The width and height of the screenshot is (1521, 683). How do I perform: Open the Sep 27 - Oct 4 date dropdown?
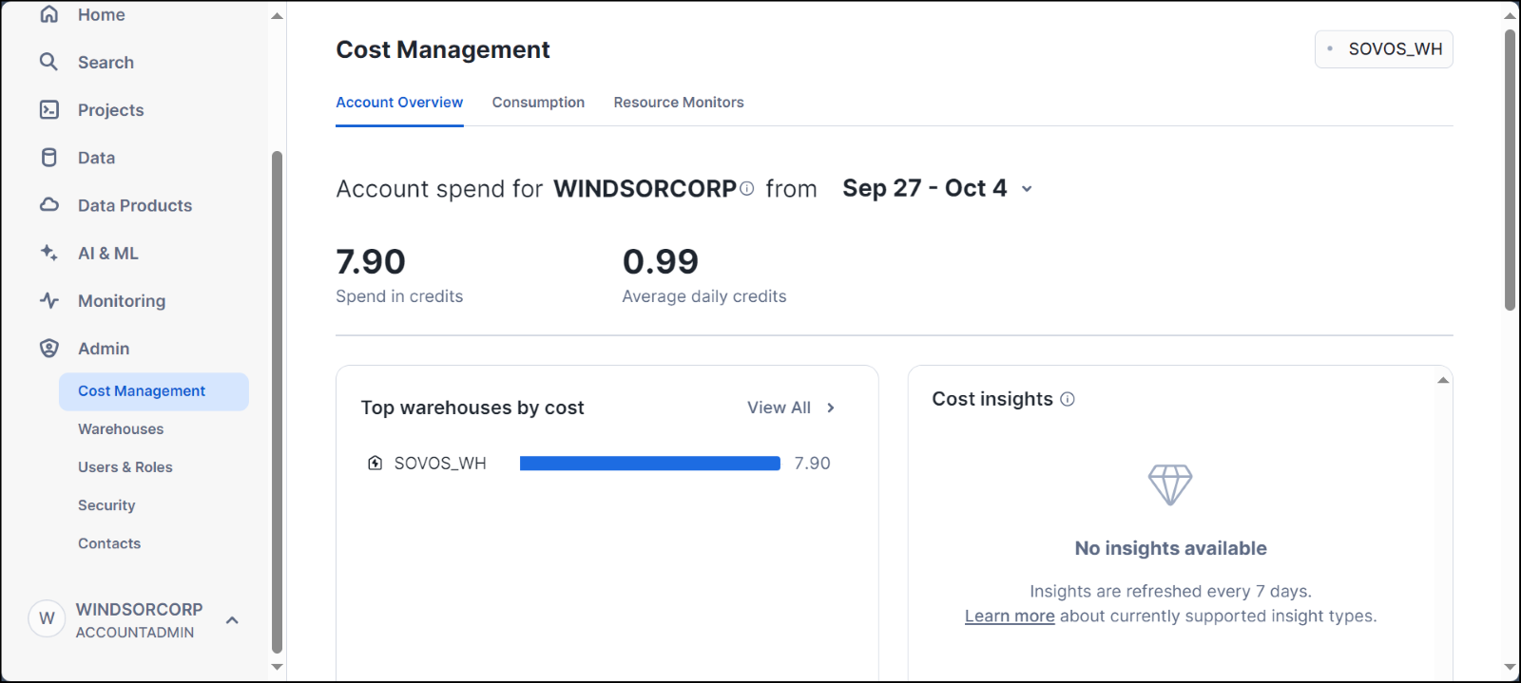click(936, 188)
